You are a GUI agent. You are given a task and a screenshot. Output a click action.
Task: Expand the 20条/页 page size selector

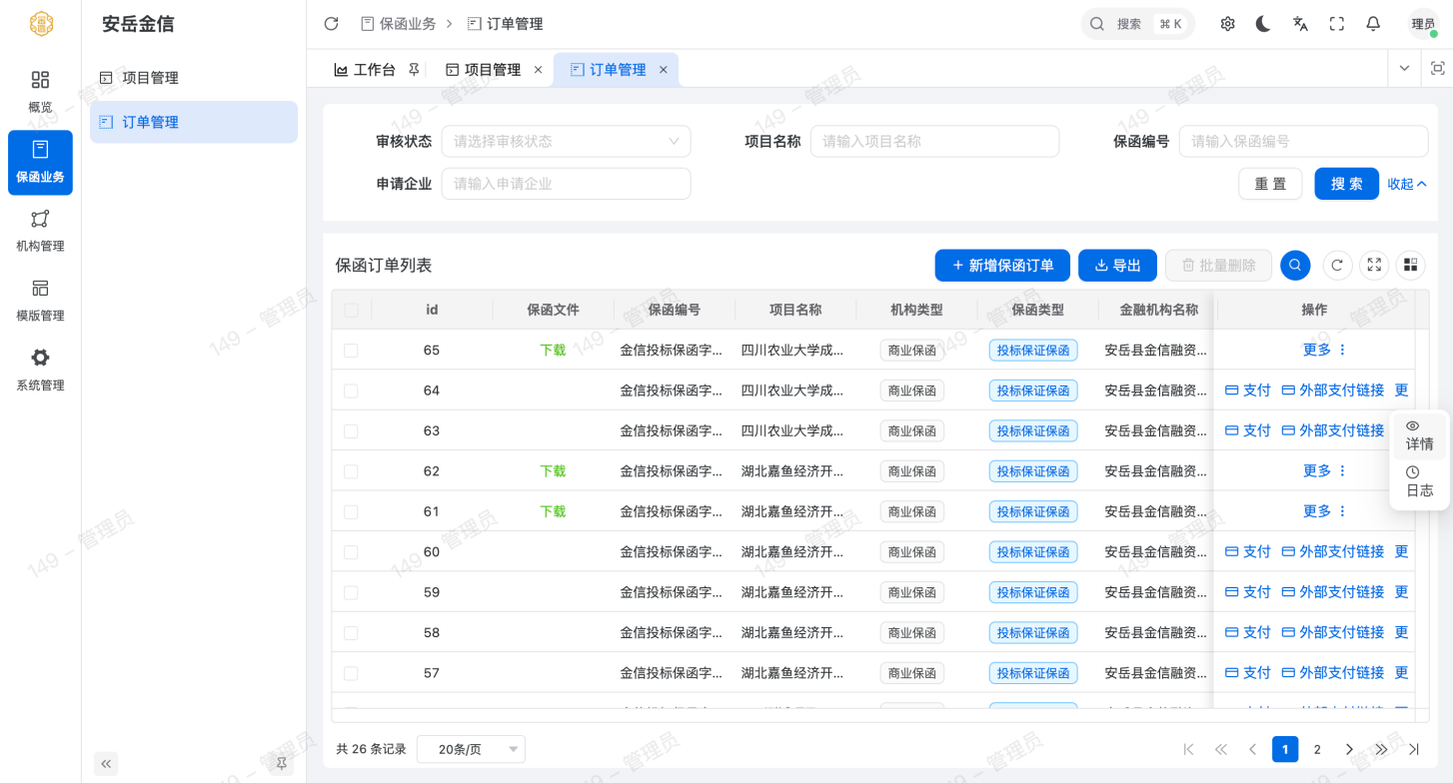[x=471, y=749]
